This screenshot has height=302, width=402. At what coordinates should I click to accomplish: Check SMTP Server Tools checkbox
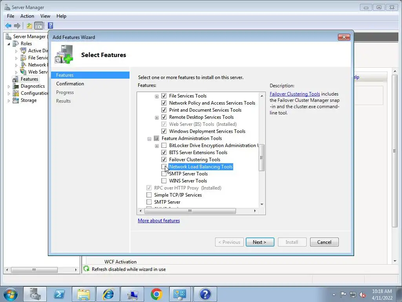[x=164, y=174]
